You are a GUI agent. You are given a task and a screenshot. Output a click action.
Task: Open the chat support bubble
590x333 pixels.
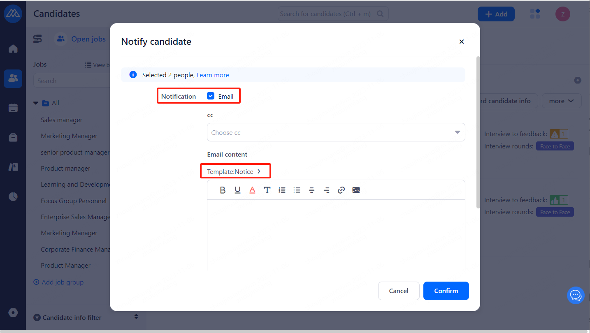(x=575, y=295)
